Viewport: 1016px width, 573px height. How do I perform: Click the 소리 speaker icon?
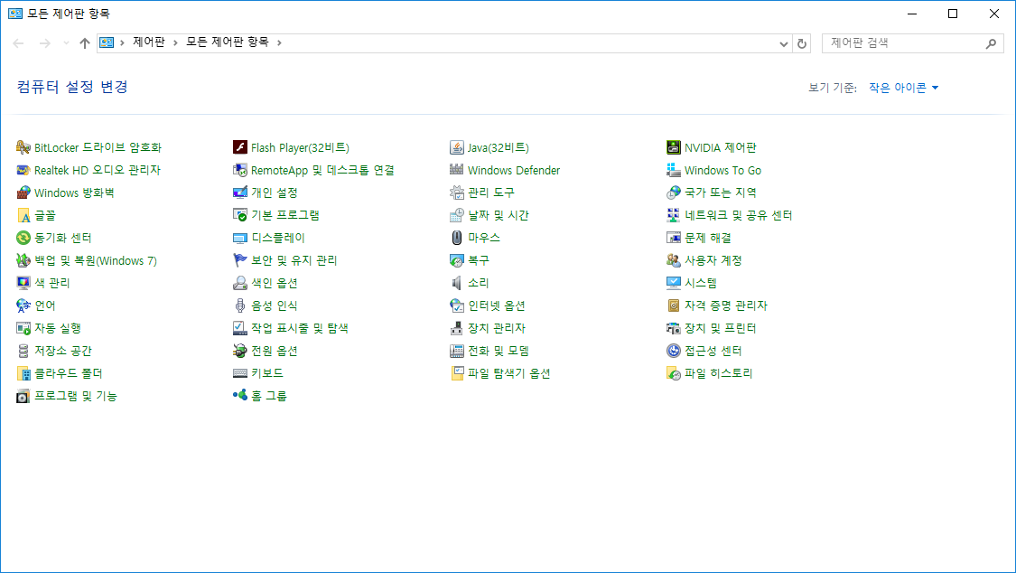(x=457, y=283)
